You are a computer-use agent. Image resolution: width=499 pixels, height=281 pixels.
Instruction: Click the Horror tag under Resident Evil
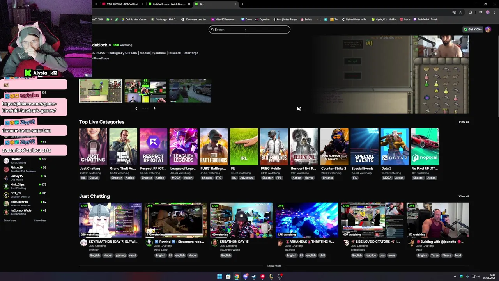point(309,178)
